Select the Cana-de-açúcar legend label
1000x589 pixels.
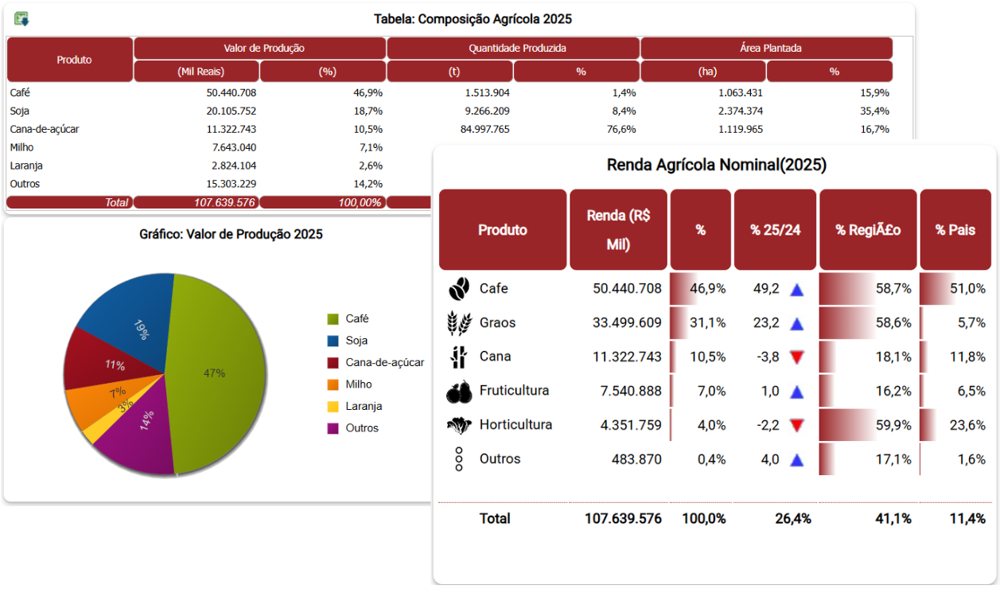384,362
